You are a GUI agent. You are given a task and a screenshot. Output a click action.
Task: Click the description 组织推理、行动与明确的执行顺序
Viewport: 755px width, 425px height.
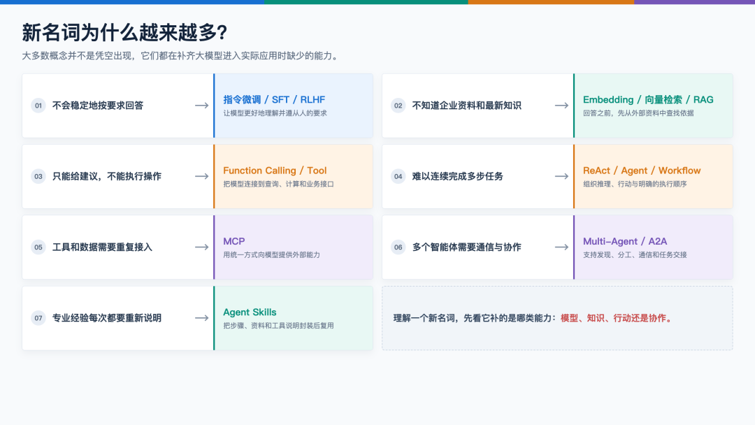[635, 184]
